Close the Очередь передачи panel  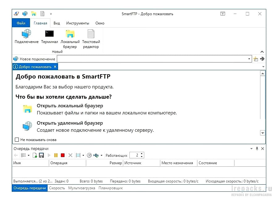pos(263,149)
